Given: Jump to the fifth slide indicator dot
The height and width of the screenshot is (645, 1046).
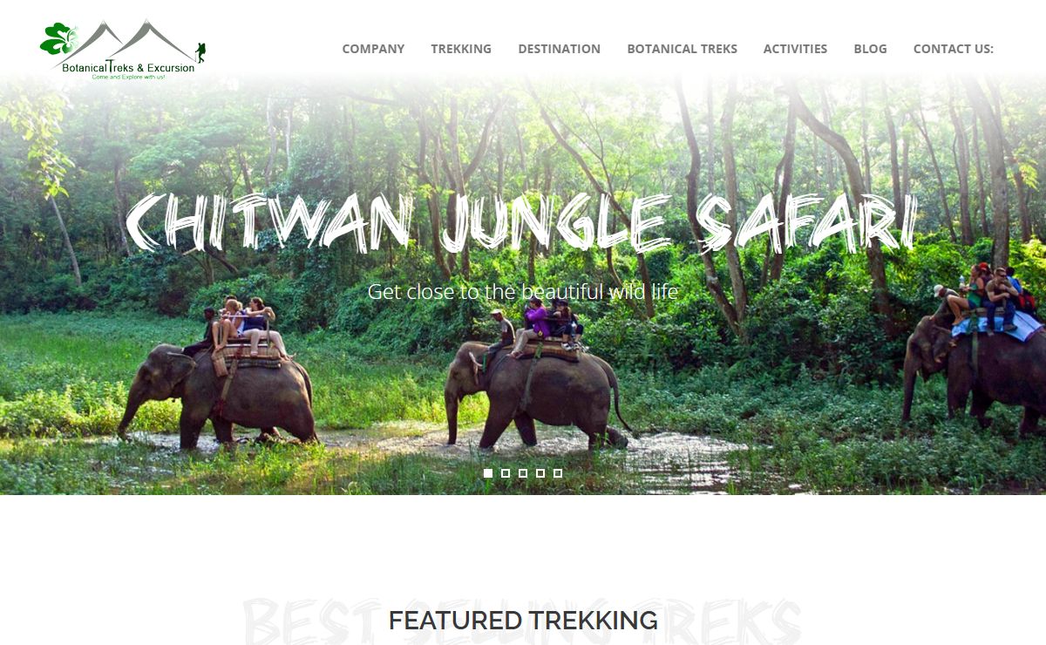Looking at the screenshot, I should pos(558,473).
